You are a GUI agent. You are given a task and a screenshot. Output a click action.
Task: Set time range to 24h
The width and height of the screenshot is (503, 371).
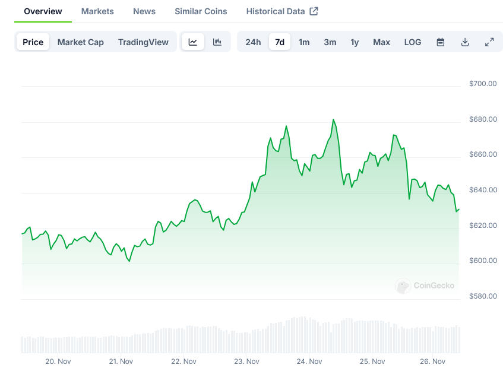253,42
